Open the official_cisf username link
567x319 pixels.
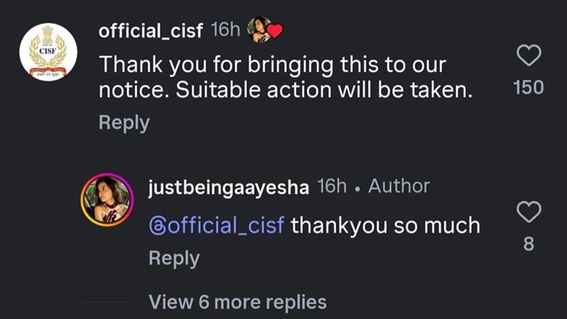click(x=151, y=31)
